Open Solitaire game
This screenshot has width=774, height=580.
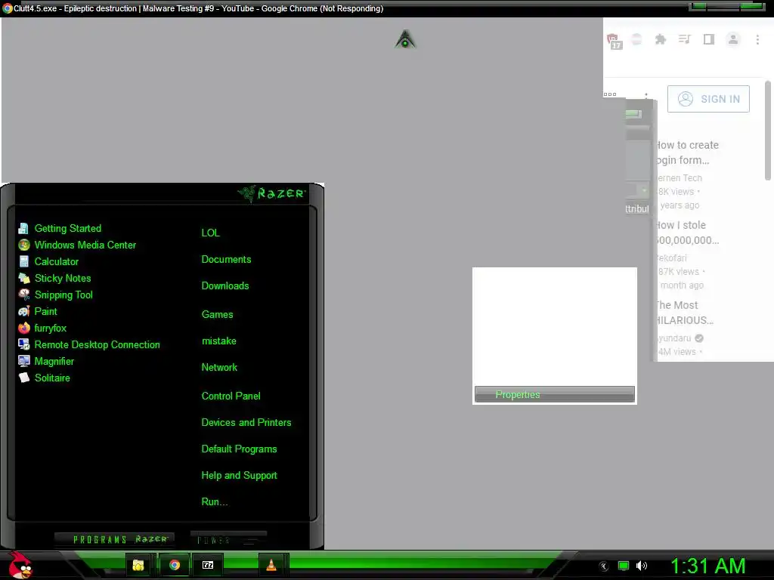tap(44, 378)
